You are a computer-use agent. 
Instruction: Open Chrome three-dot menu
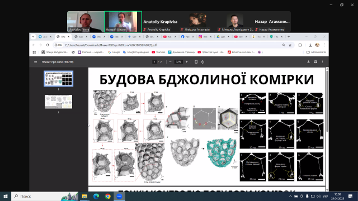pos(324,45)
